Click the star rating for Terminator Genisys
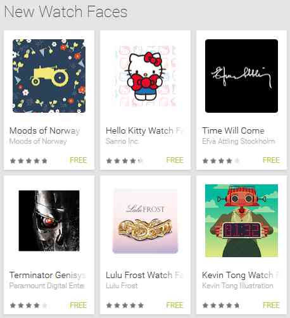Image resolution: width=290 pixels, height=318 pixels. coord(28,305)
